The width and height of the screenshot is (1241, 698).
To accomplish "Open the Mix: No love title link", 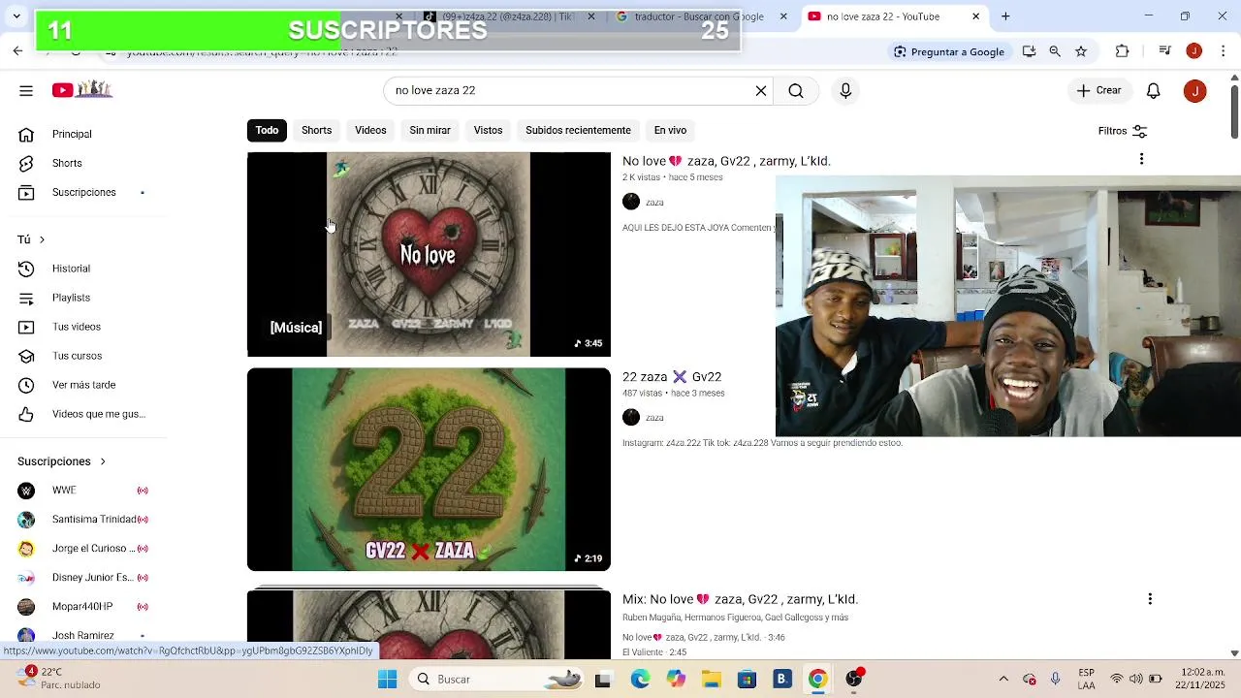I will click(740, 599).
